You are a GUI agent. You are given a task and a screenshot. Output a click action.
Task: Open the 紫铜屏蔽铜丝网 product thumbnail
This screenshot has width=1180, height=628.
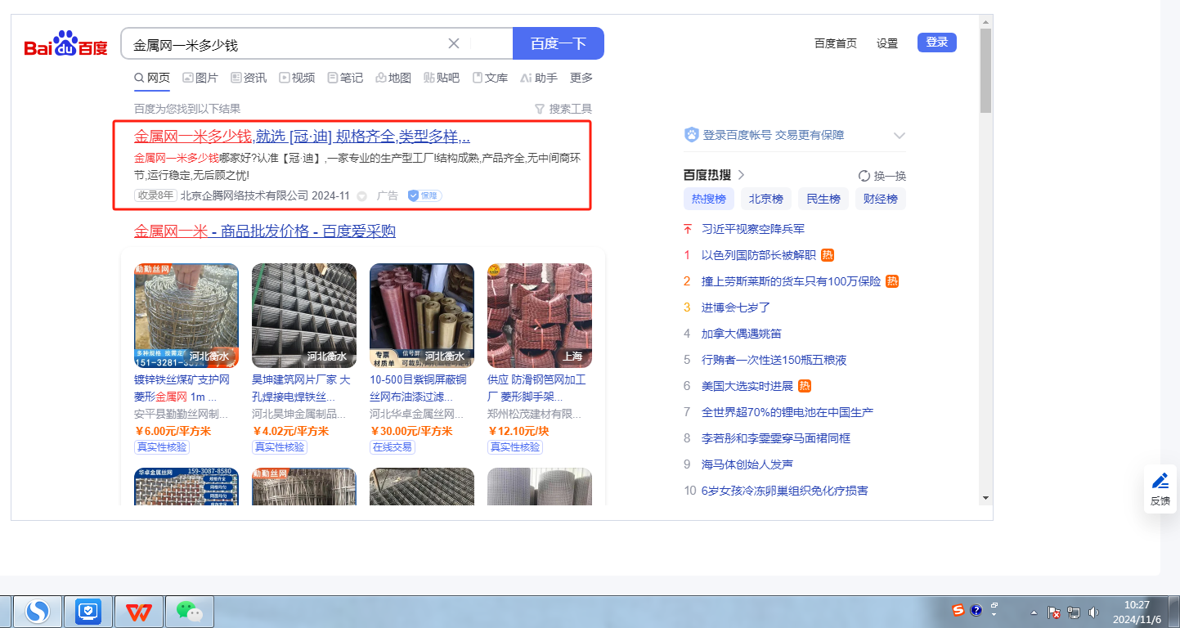point(422,316)
